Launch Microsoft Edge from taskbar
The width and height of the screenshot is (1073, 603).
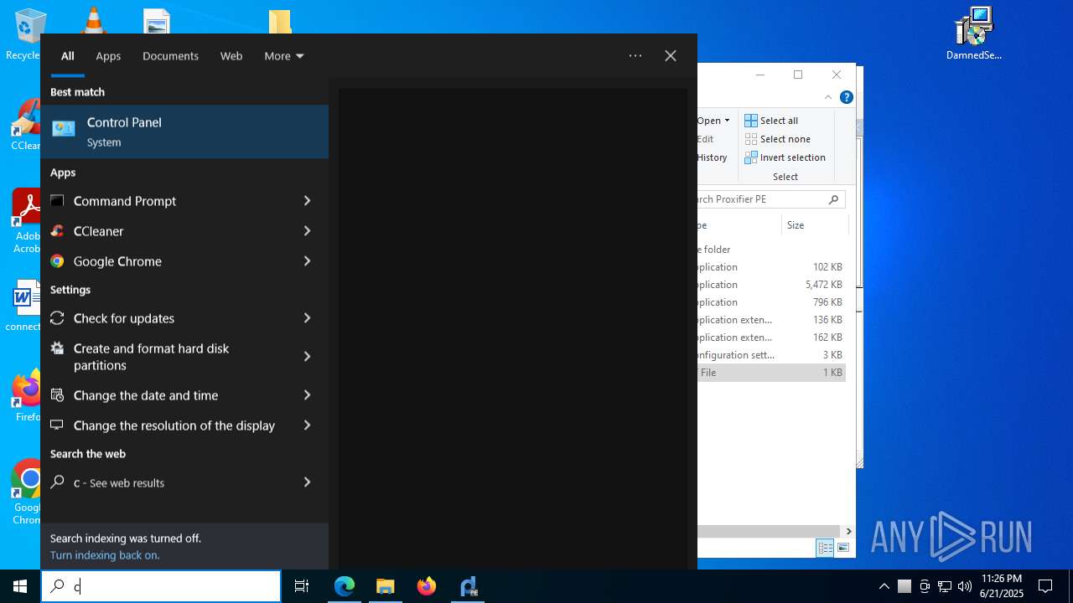[x=345, y=586]
